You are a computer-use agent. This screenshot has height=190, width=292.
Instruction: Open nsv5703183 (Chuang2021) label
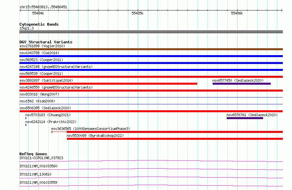point(48,115)
